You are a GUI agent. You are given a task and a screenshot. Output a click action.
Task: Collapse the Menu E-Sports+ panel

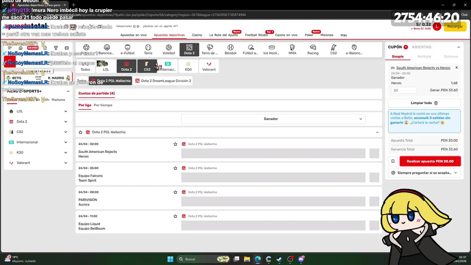point(68,91)
